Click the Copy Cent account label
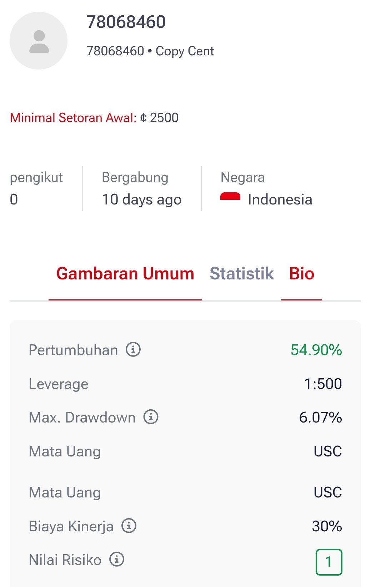Image resolution: width=366 pixels, height=587 pixels. pos(185,51)
